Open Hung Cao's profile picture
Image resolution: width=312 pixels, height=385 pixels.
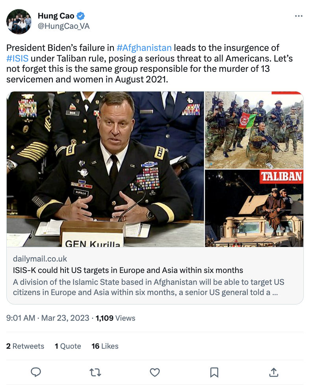point(19,21)
